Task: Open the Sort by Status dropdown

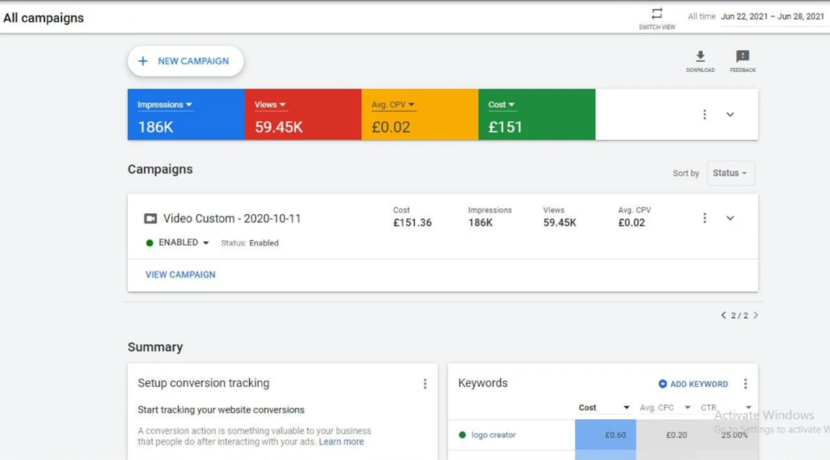Action: coord(730,173)
